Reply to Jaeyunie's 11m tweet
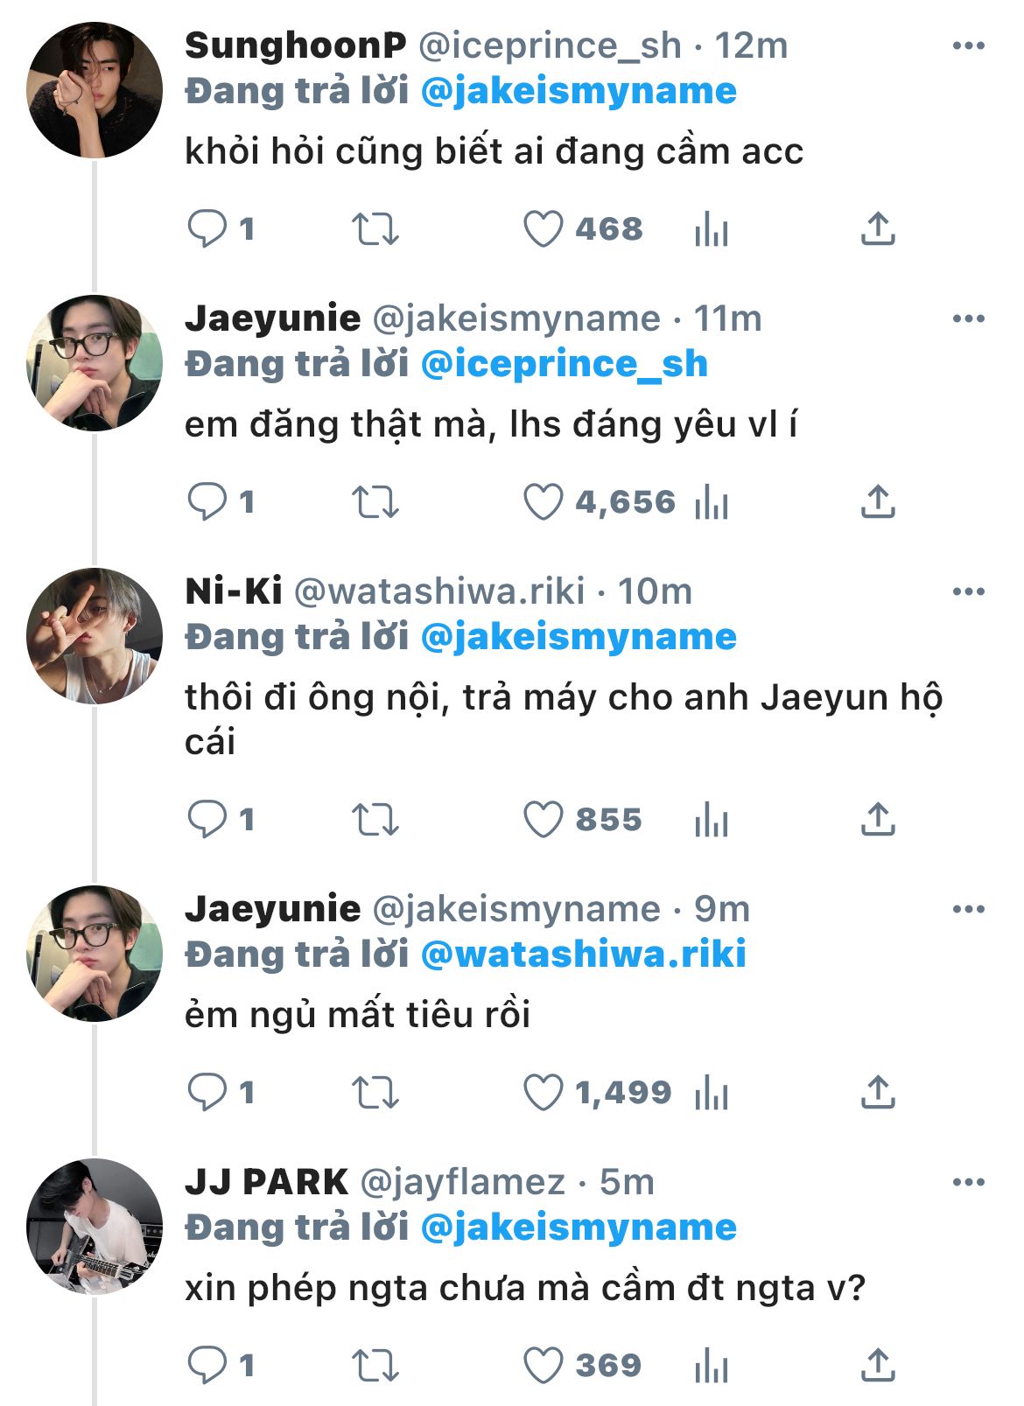 coord(207,503)
